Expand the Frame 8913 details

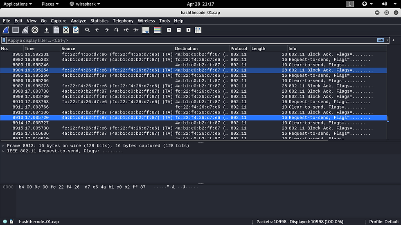pyautogui.click(x=3, y=146)
